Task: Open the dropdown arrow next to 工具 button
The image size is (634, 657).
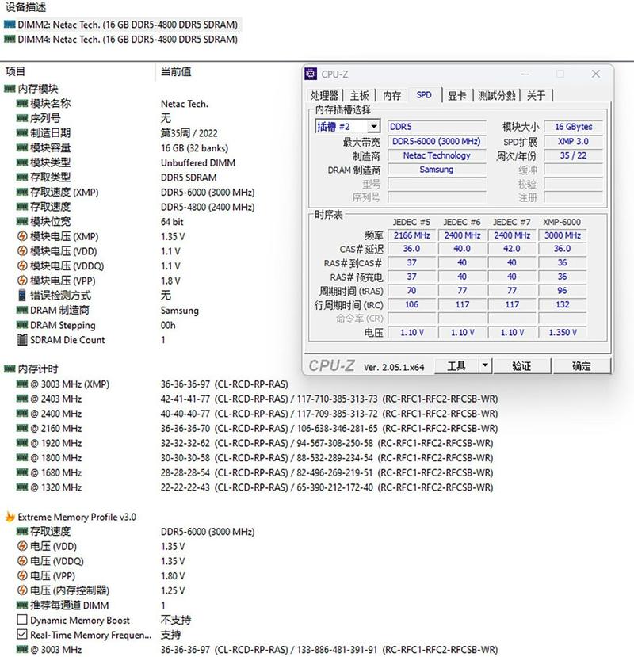Action: click(x=485, y=365)
